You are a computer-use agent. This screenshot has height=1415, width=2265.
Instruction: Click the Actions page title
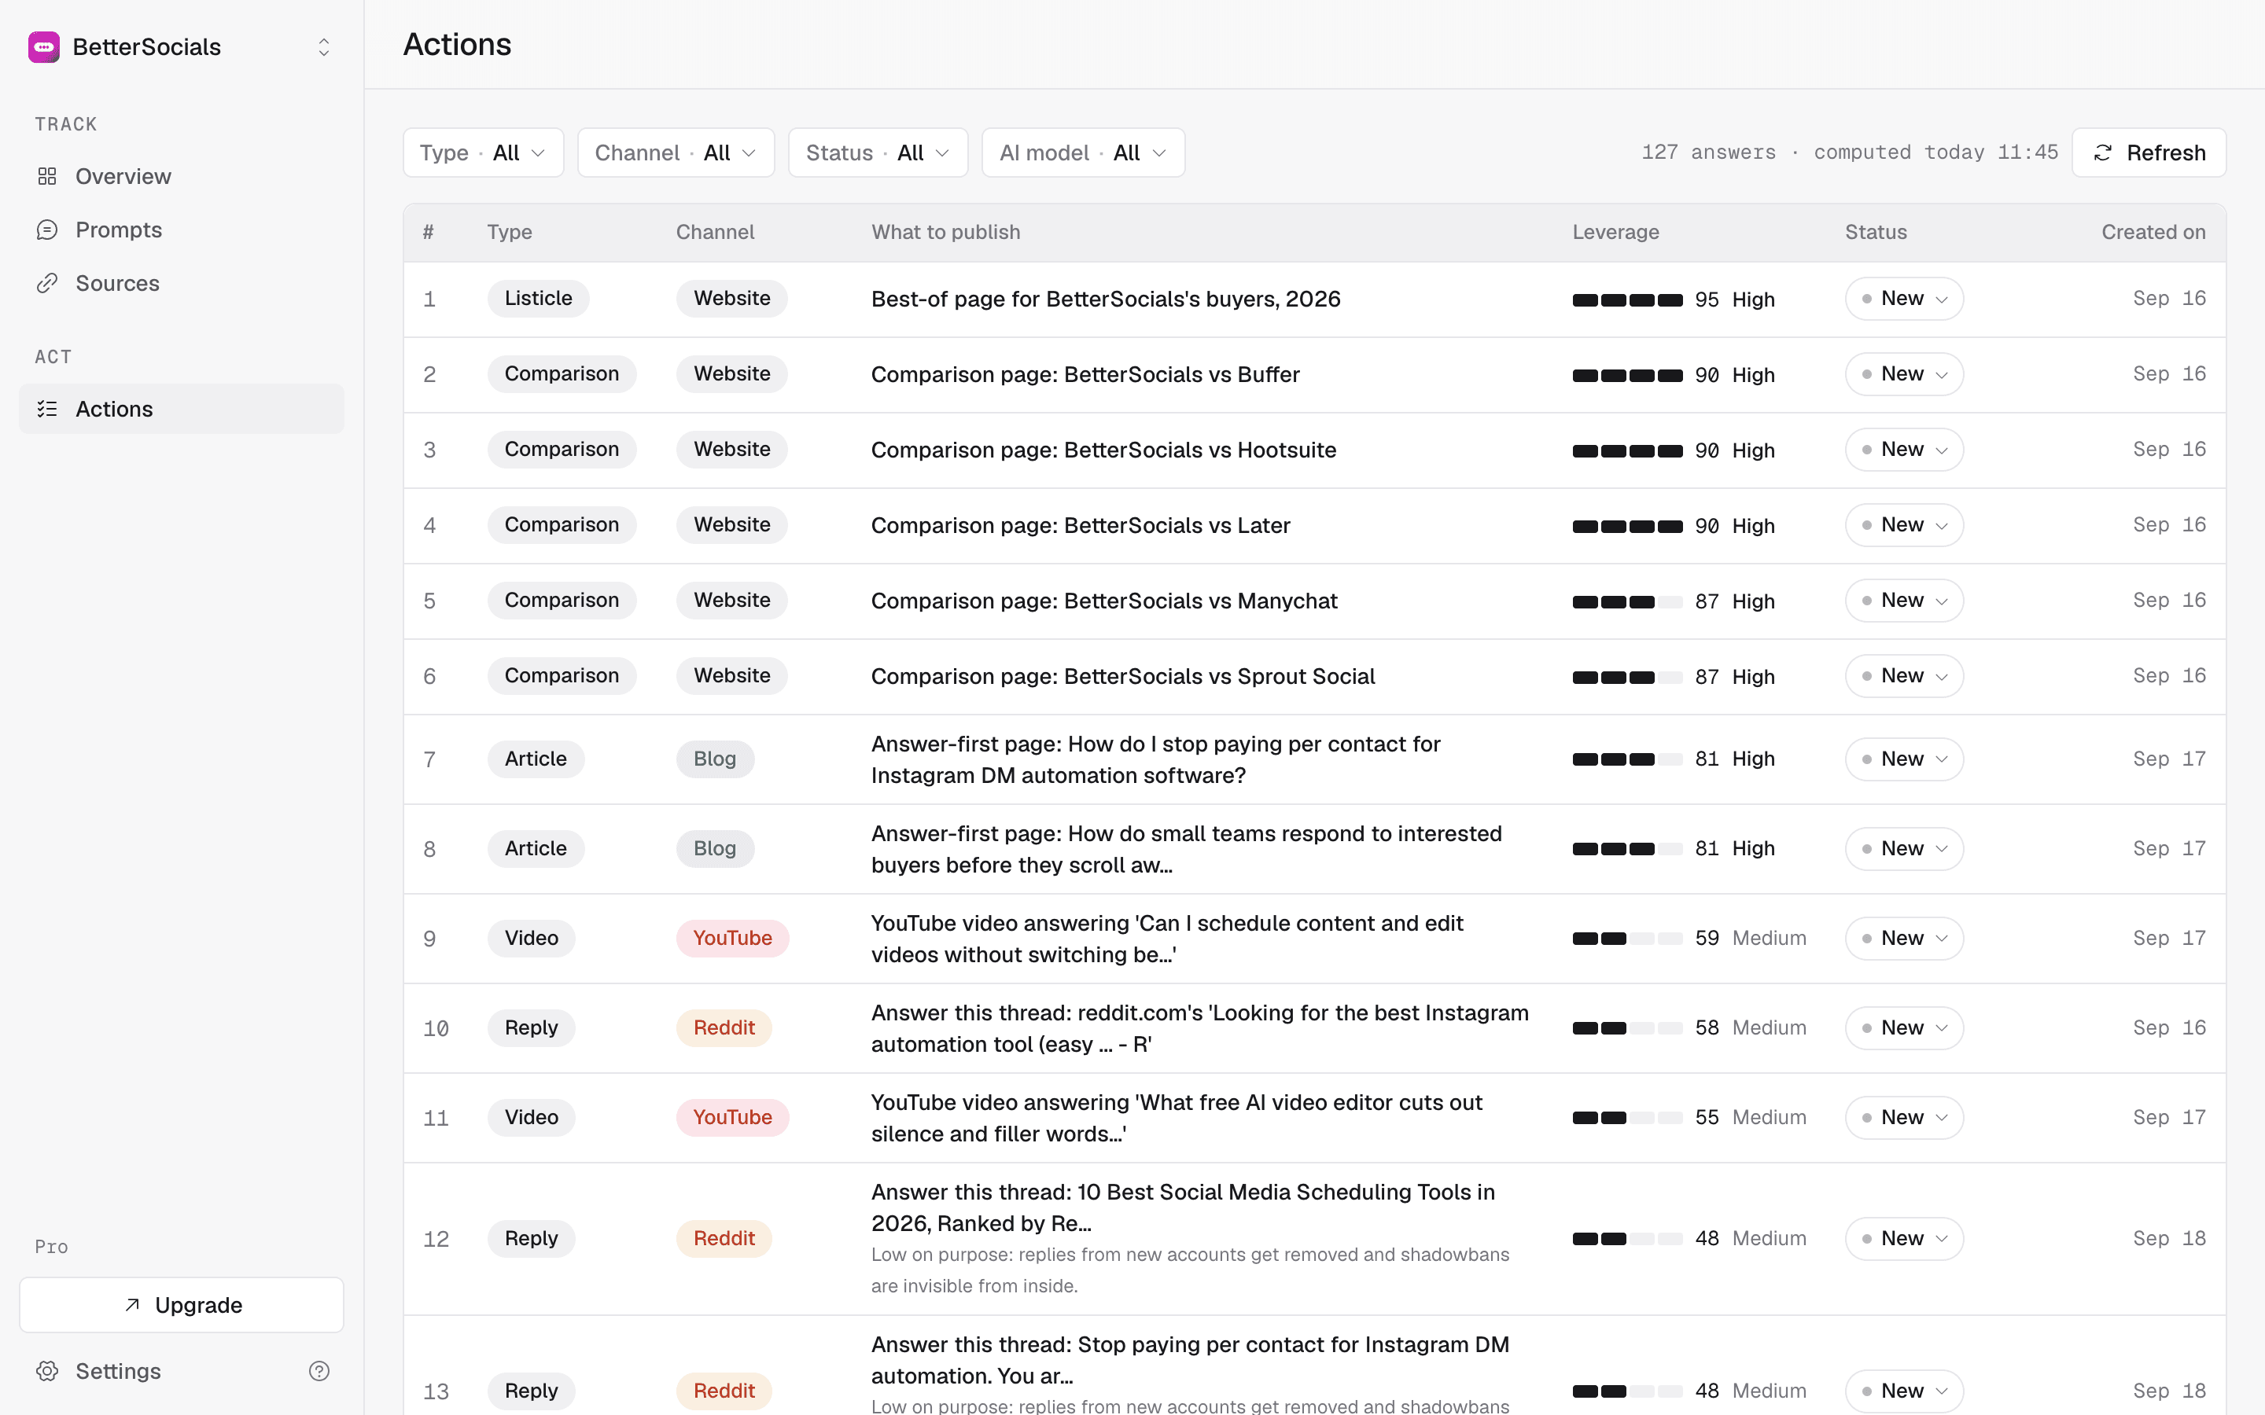[457, 44]
